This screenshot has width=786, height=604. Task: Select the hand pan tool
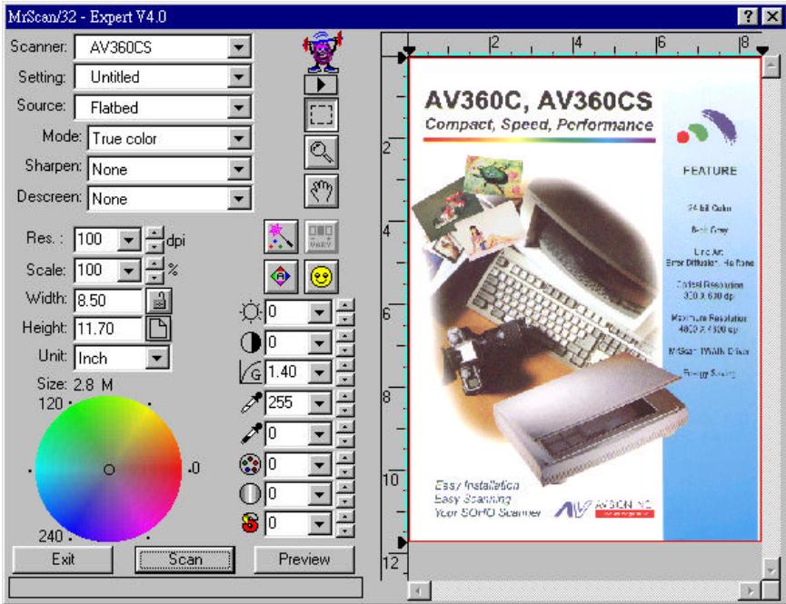[322, 191]
